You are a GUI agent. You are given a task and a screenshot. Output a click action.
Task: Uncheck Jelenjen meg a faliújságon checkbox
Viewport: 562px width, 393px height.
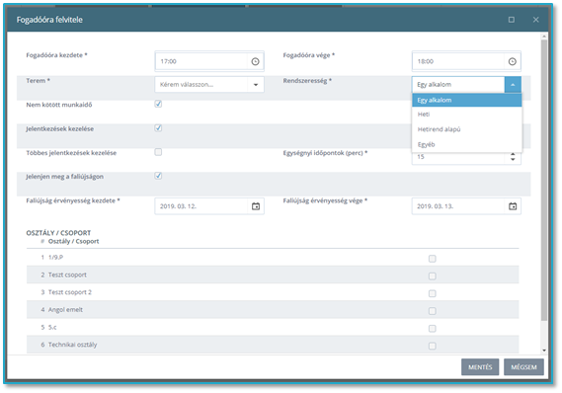point(158,176)
